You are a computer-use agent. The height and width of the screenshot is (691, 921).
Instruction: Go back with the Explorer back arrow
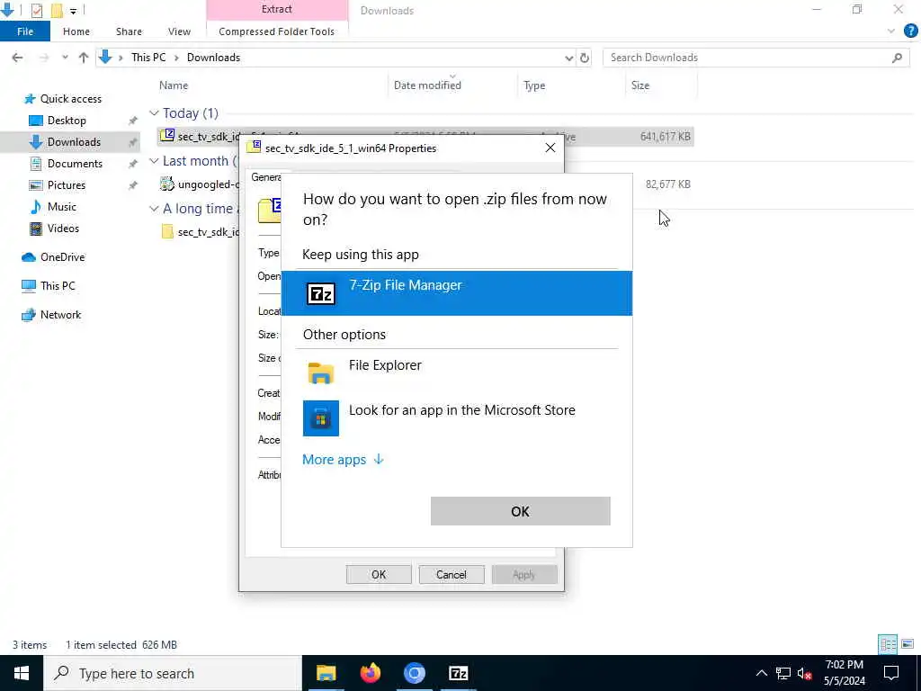18,58
